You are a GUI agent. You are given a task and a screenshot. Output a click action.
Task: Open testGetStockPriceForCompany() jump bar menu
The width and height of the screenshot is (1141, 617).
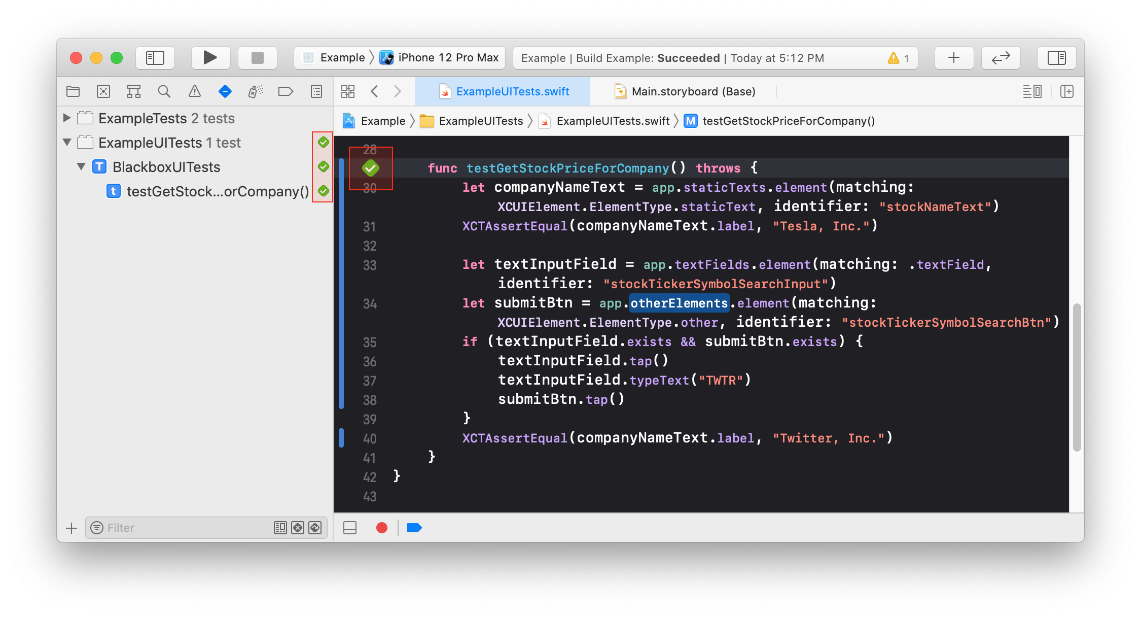pos(779,121)
